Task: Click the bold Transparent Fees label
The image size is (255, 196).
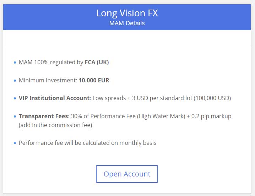Action: click(x=44, y=116)
